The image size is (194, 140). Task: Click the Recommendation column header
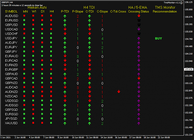pos(165,11)
